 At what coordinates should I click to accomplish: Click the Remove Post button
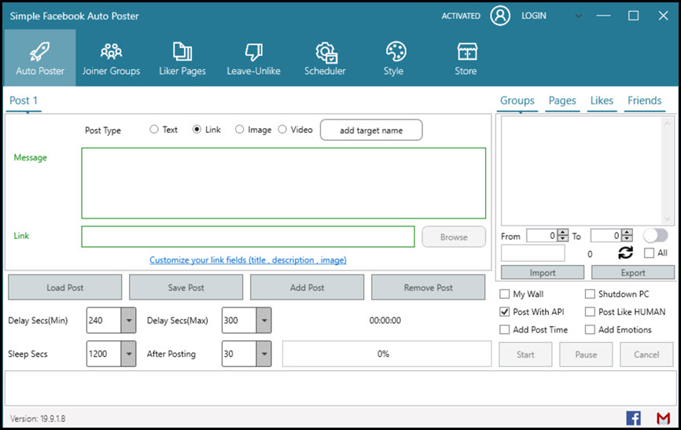click(x=429, y=287)
